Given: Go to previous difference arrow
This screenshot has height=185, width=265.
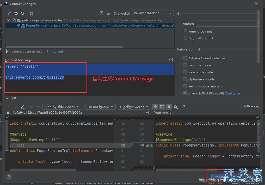Looking at the screenshot, I should coord(9,107).
